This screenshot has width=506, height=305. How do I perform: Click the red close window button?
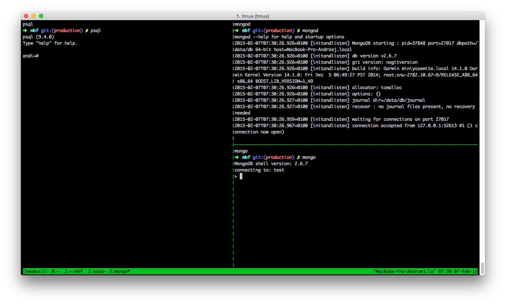26,16
